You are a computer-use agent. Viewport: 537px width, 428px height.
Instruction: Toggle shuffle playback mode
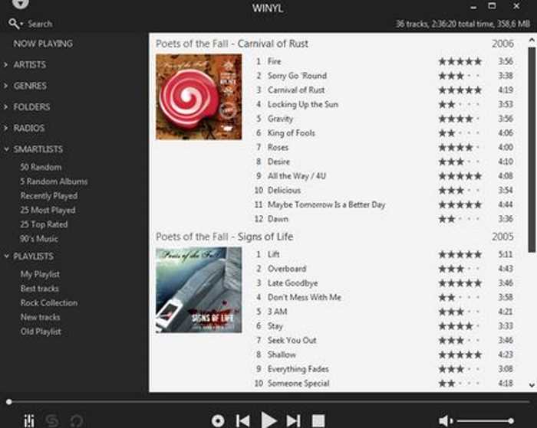click(52, 421)
